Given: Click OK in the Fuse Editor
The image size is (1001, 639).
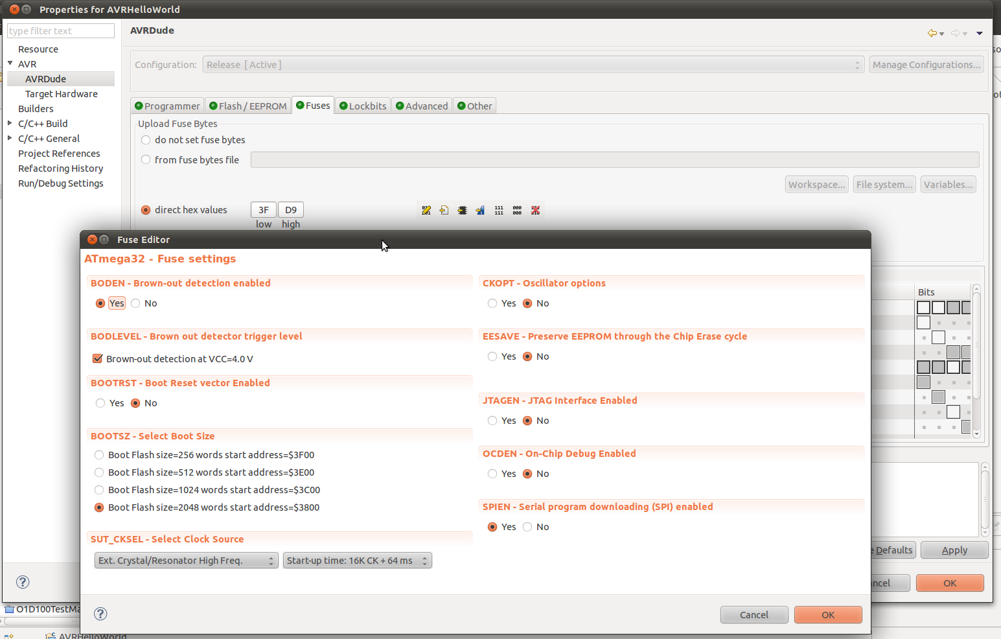Looking at the screenshot, I should 828,614.
